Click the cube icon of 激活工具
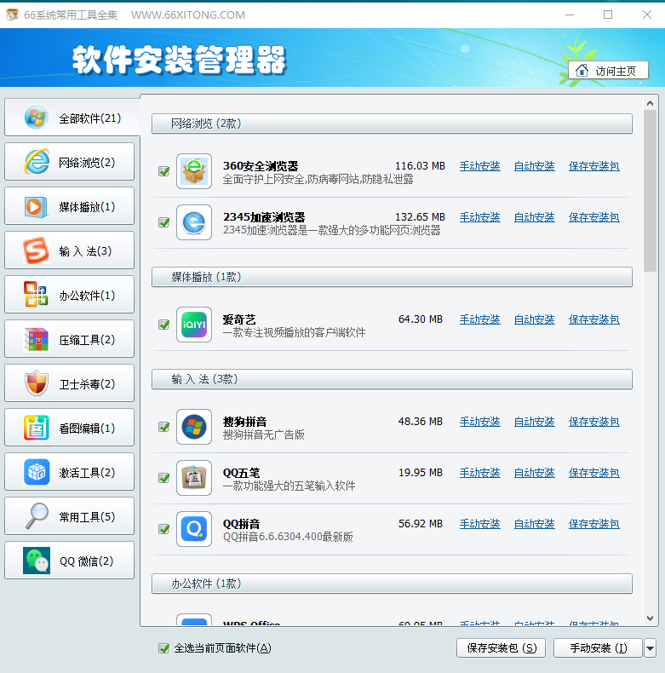The image size is (665, 673). coord(37,472)
